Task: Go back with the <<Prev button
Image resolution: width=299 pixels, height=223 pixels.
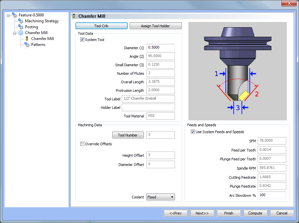Action: click(x=176, y=213)
